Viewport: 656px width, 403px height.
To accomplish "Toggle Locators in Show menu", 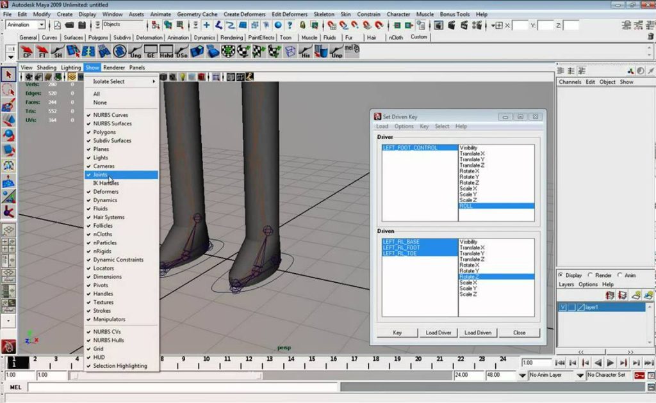I will tap(121, 268).
